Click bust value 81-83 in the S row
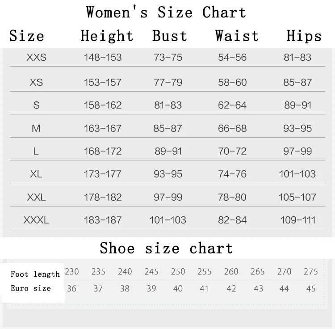 (168, 105)
